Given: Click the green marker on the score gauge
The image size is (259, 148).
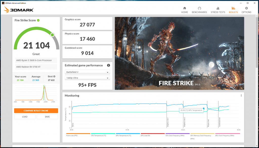Looking at the screenshot, I should 53,35.
